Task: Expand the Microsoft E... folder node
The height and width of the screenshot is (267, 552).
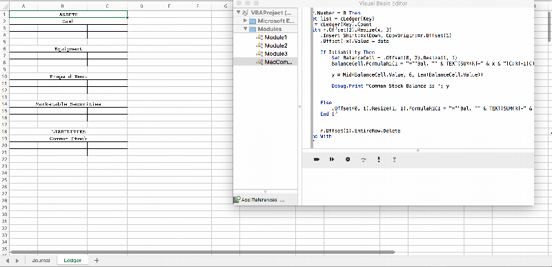Action: click(246, 21)
